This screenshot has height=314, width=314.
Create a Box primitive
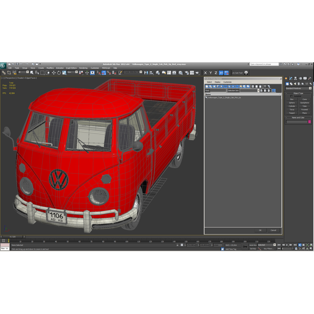point(292,99)
